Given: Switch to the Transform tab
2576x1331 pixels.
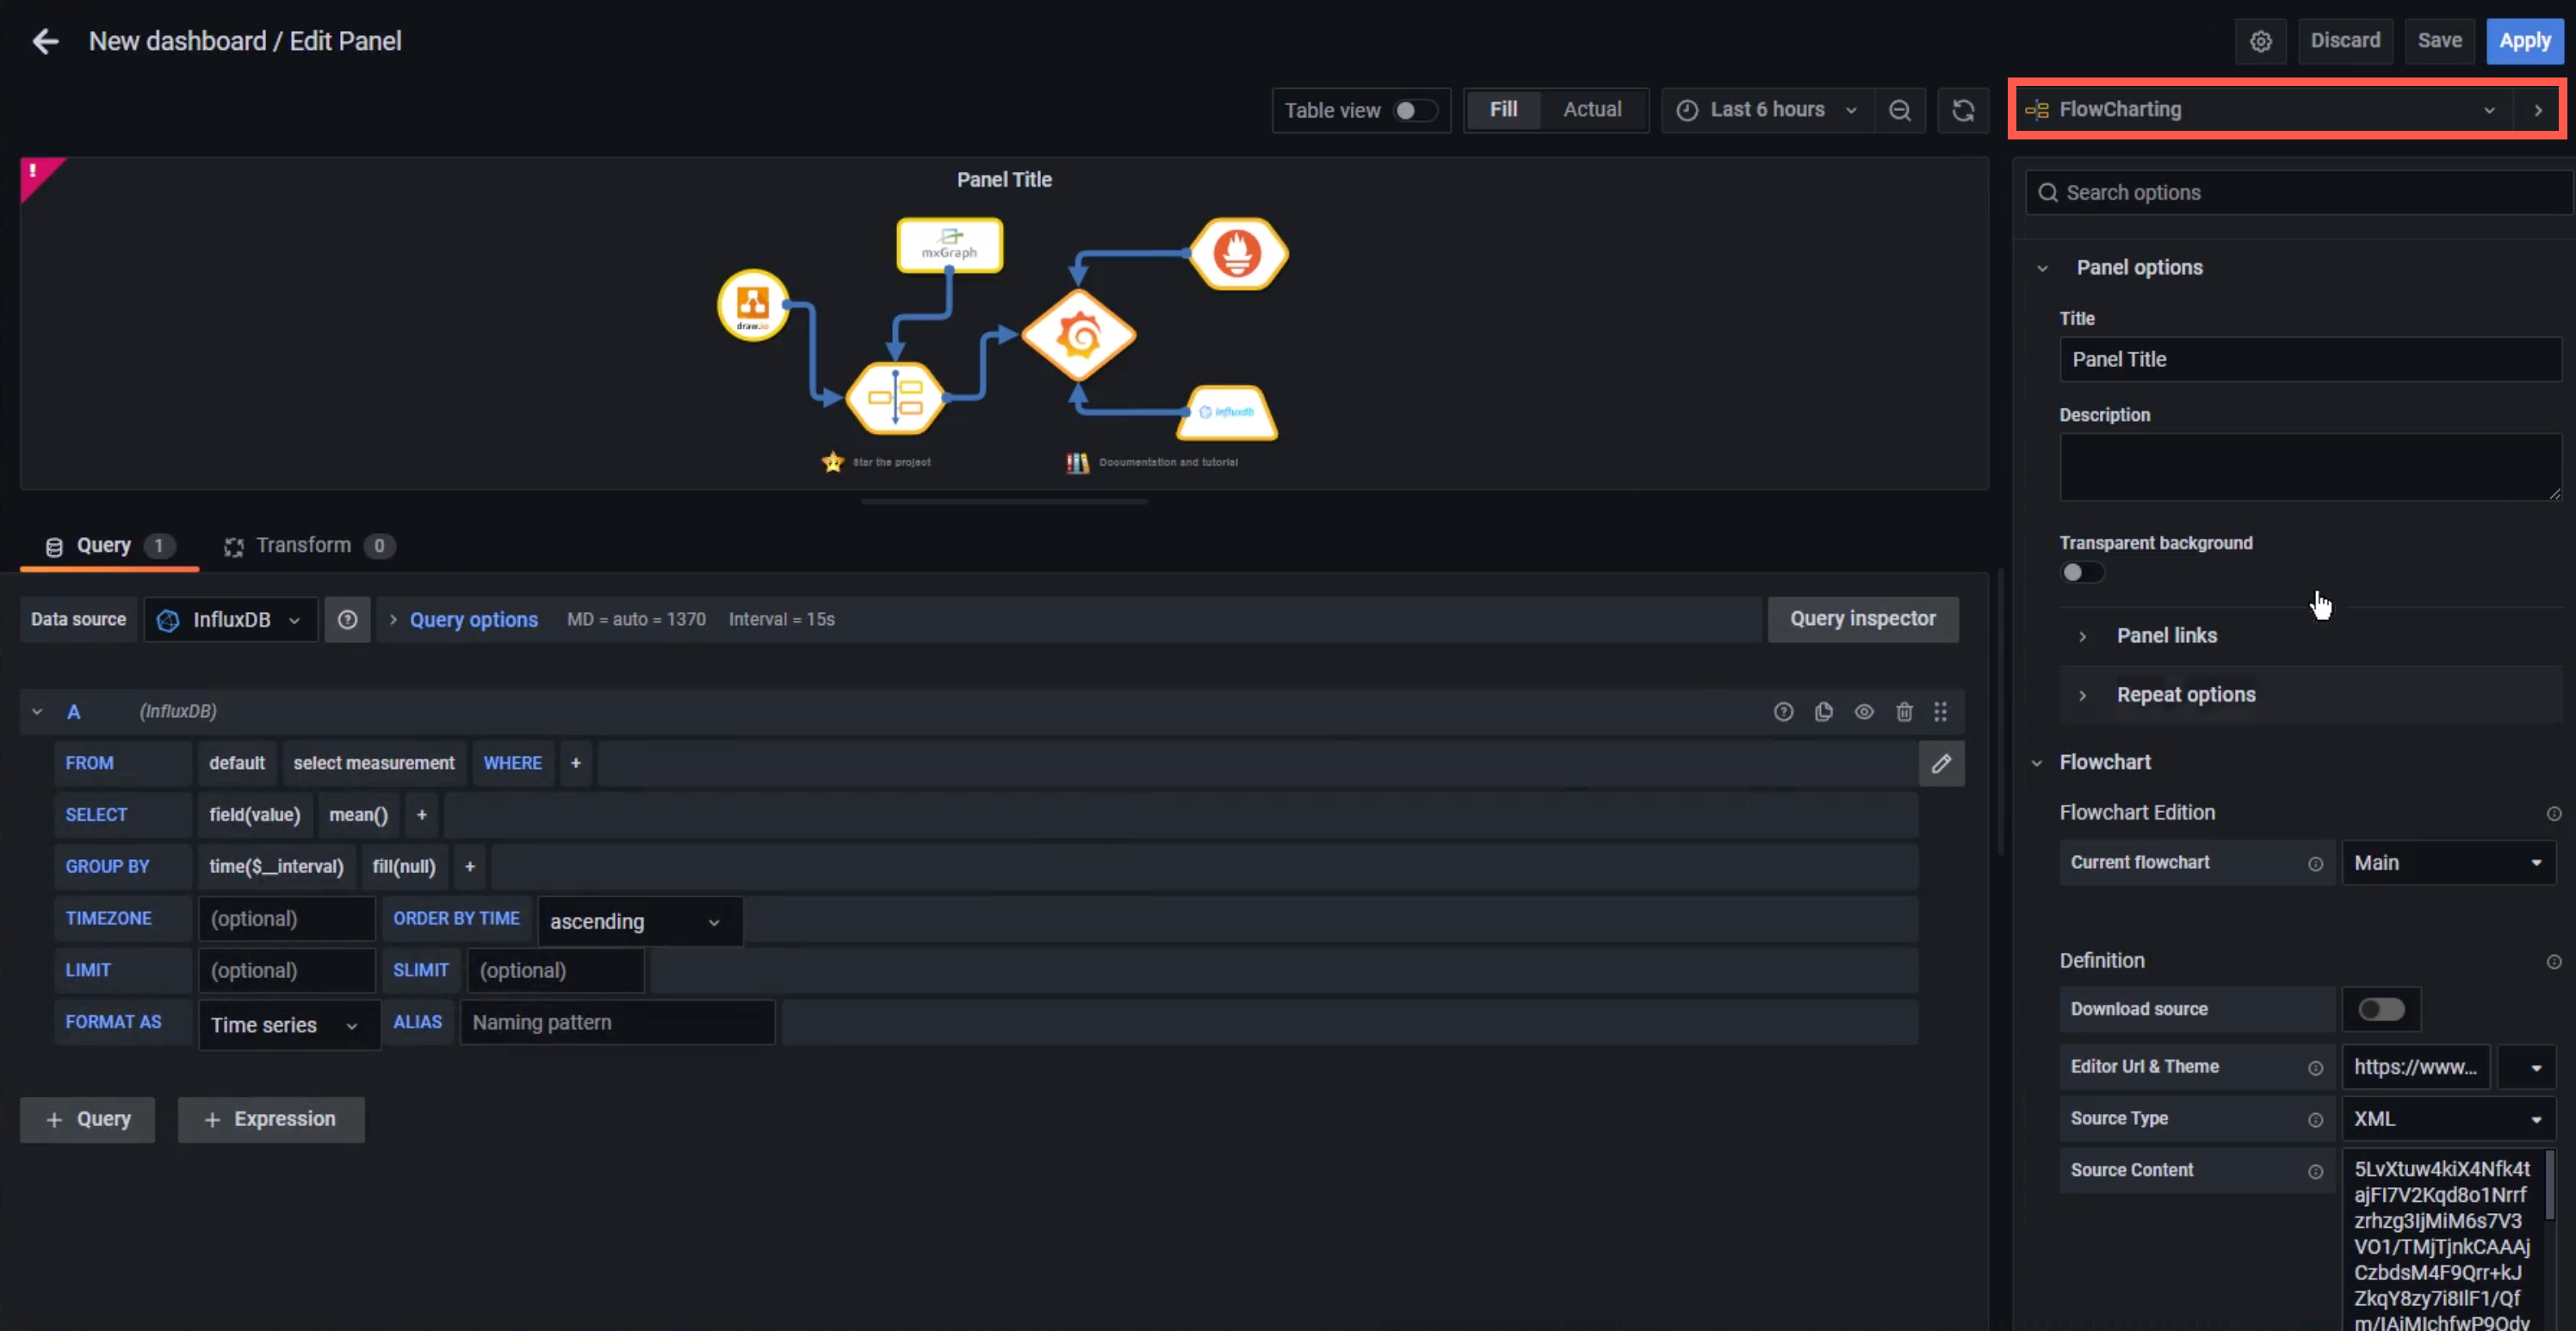Looking at the screenshot, I should pyautogui.click(x=304, y=545).
